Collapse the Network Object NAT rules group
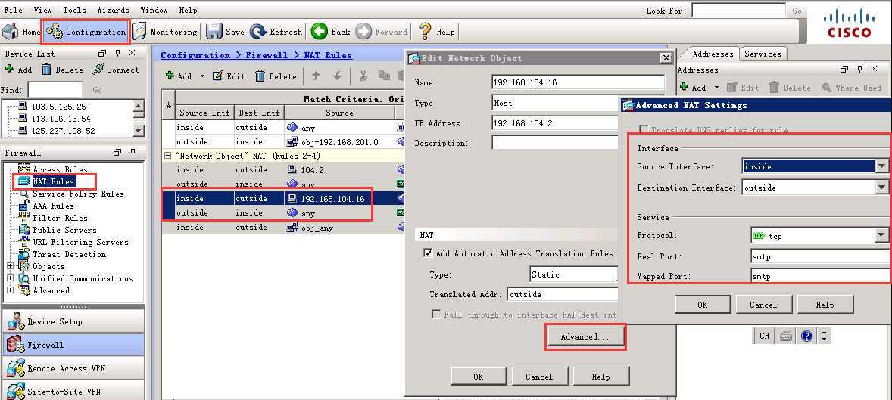This screenshot has height=400, width=892. (167, 155)
